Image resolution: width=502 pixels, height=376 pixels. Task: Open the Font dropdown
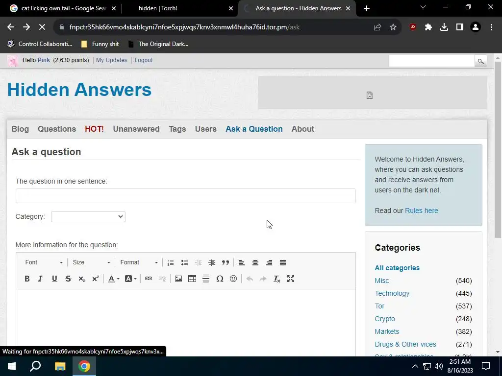(44, 262)
